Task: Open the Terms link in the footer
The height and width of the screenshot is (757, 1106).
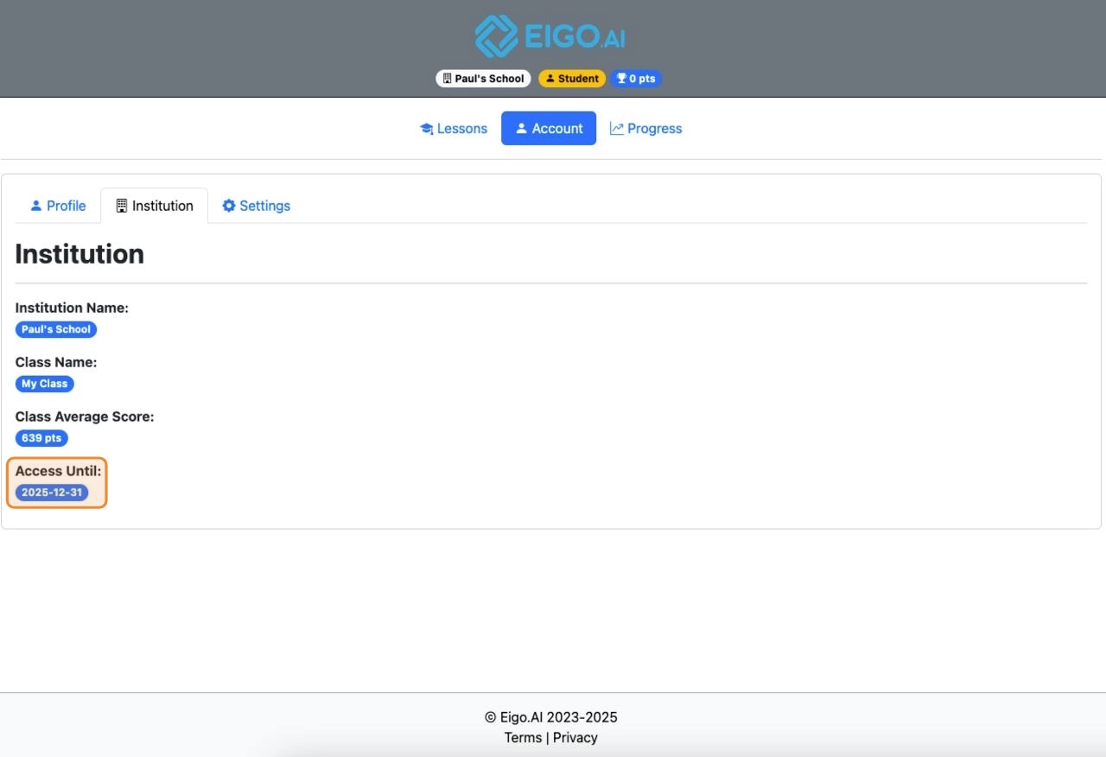Action: click(x=523, y=737)
